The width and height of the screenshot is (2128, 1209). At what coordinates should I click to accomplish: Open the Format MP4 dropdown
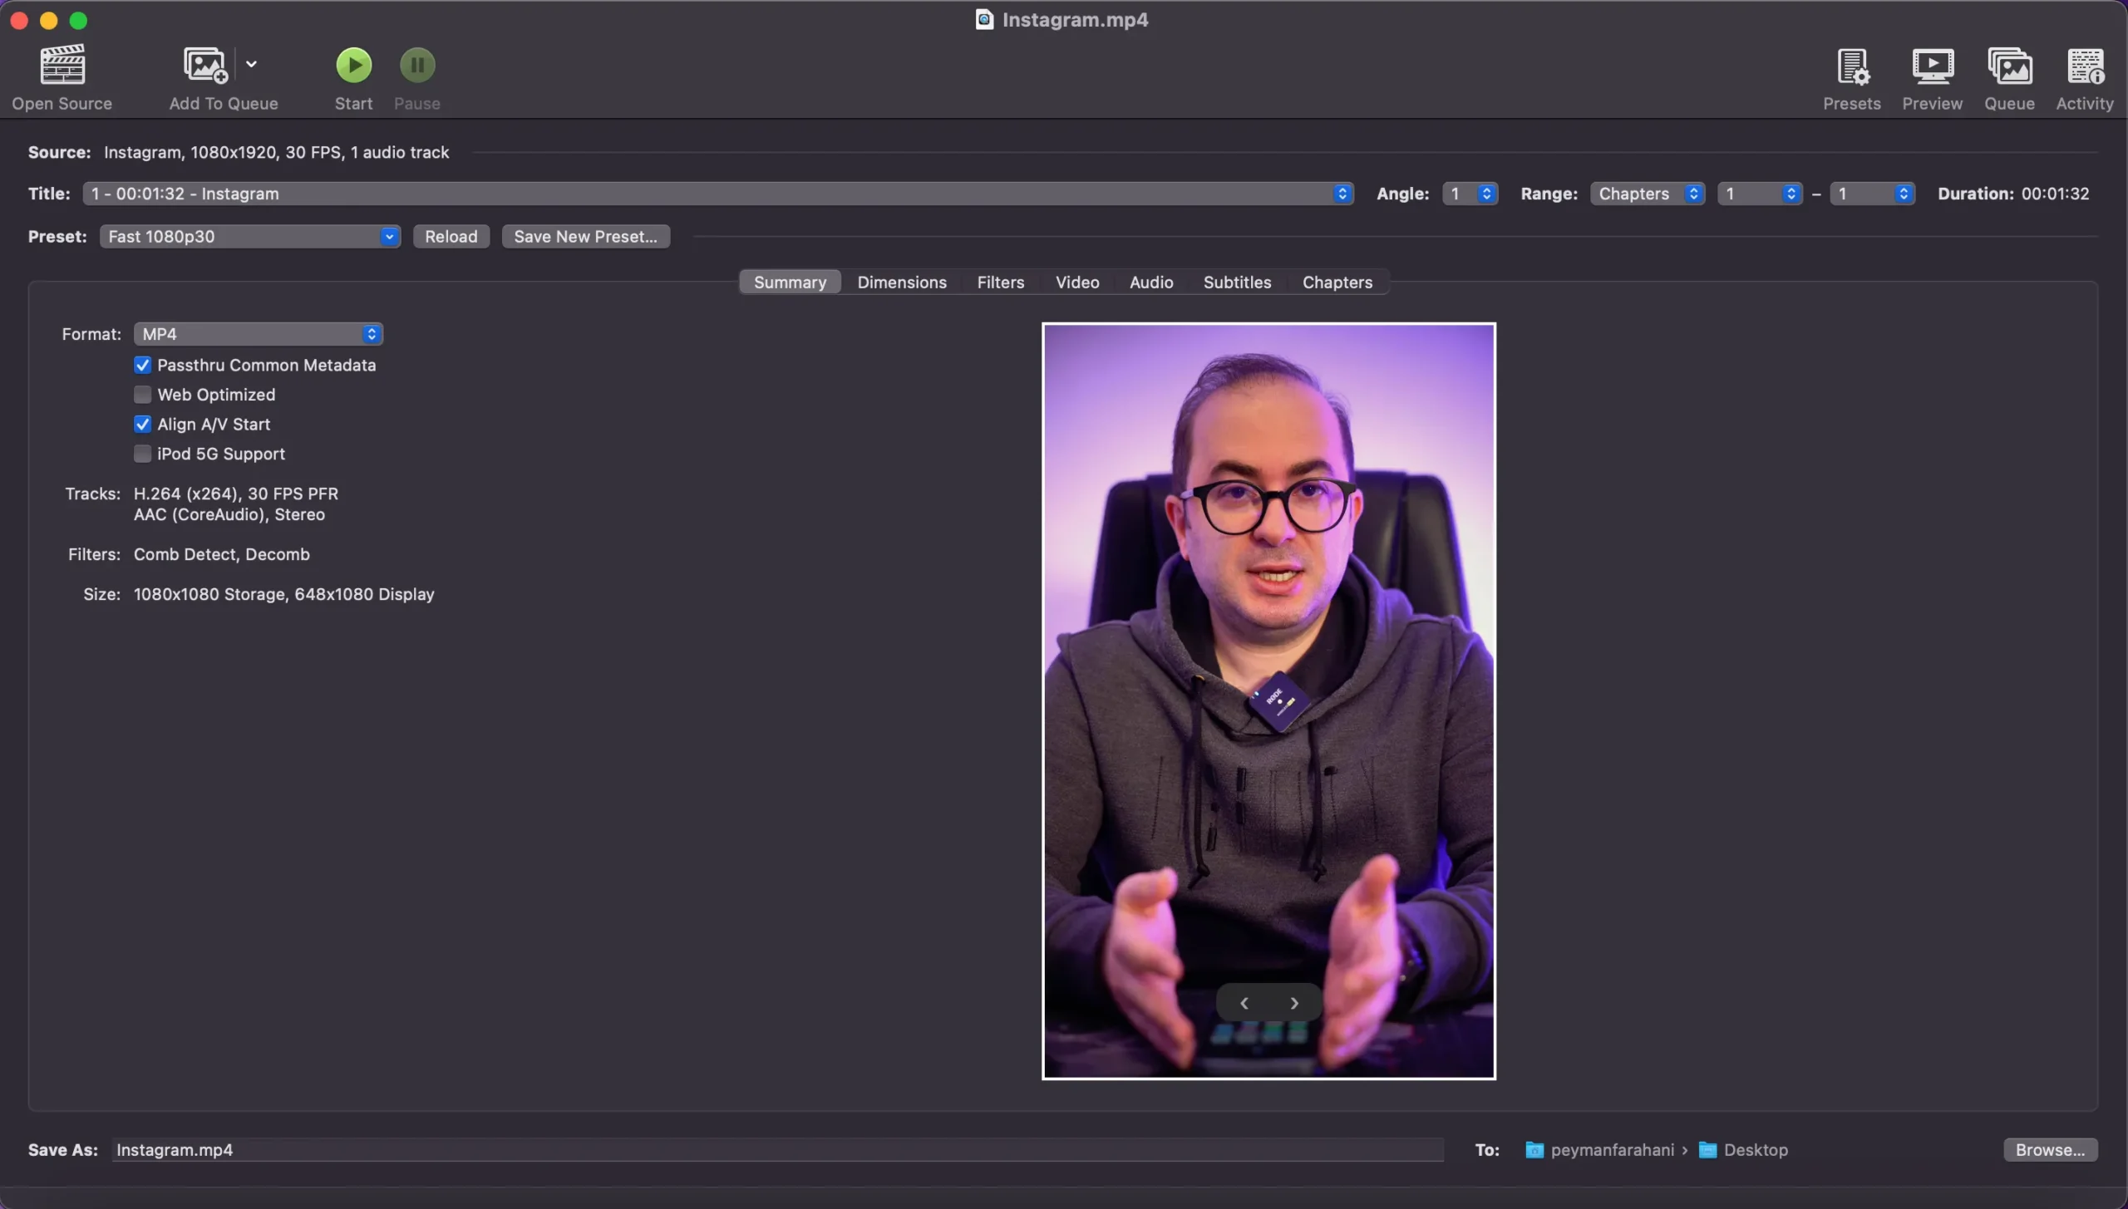(x=258, y=334)
